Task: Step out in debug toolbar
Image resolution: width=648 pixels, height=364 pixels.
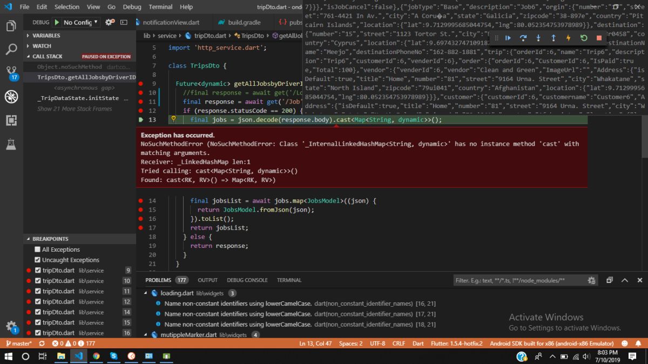Action: (553, 38)
